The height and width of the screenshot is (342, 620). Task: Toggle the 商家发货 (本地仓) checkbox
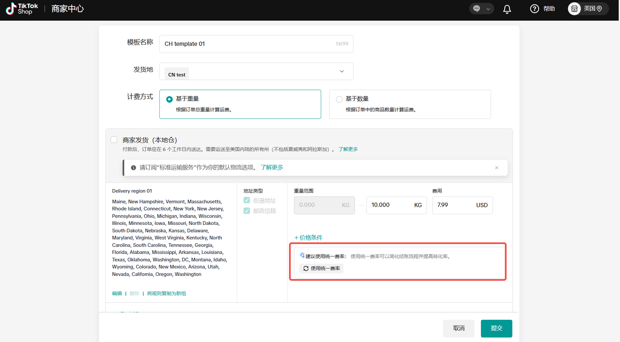coord(114,140)
